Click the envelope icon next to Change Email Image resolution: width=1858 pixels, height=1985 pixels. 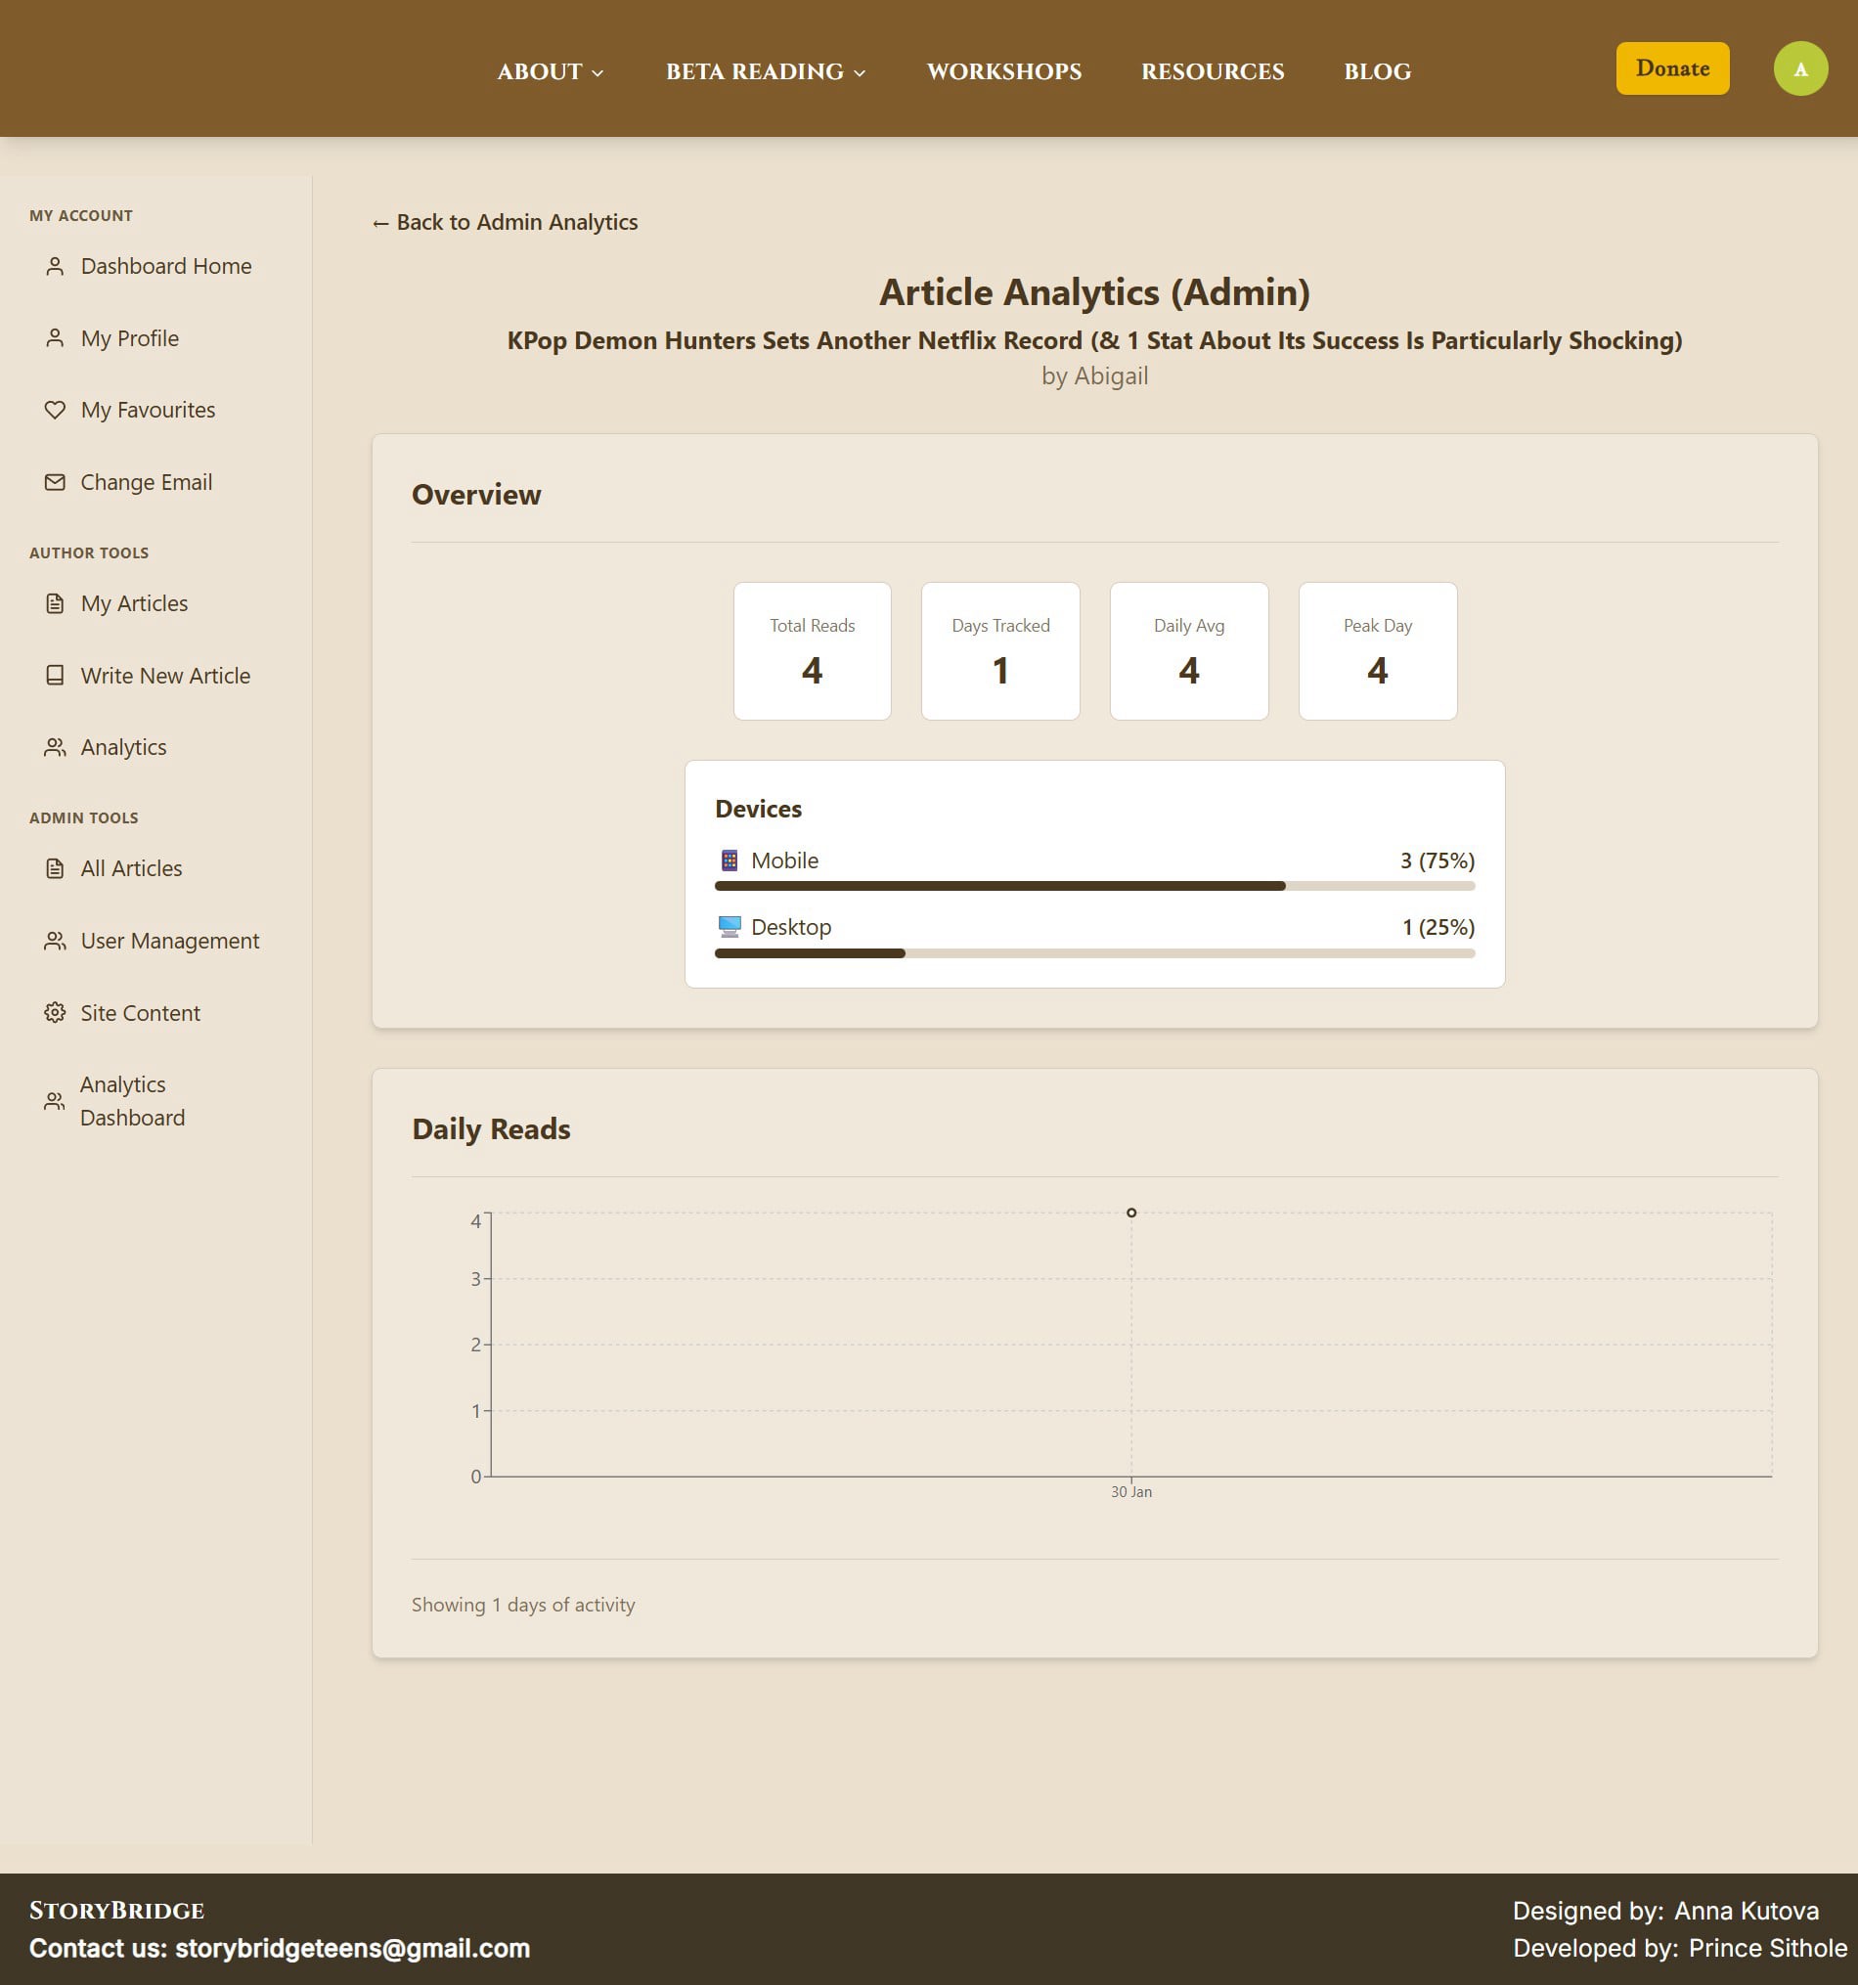[x=55, y=481]
